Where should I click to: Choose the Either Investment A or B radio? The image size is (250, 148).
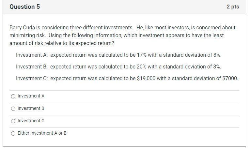coord(13,133)
